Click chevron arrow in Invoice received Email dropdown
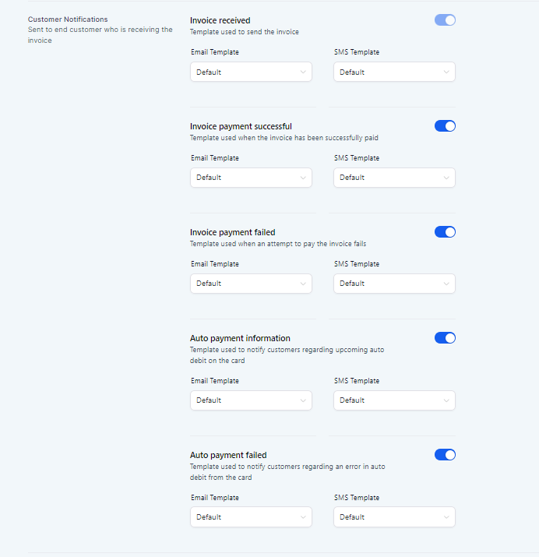This screenshot has width=539, height=557. click(303, 72)
